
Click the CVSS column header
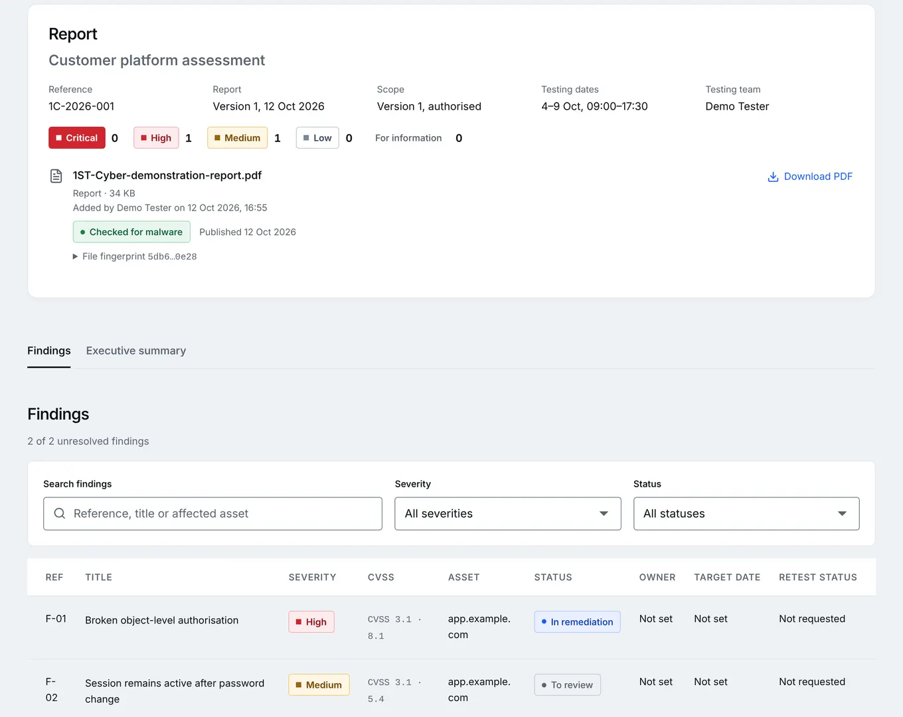(381, 578)
